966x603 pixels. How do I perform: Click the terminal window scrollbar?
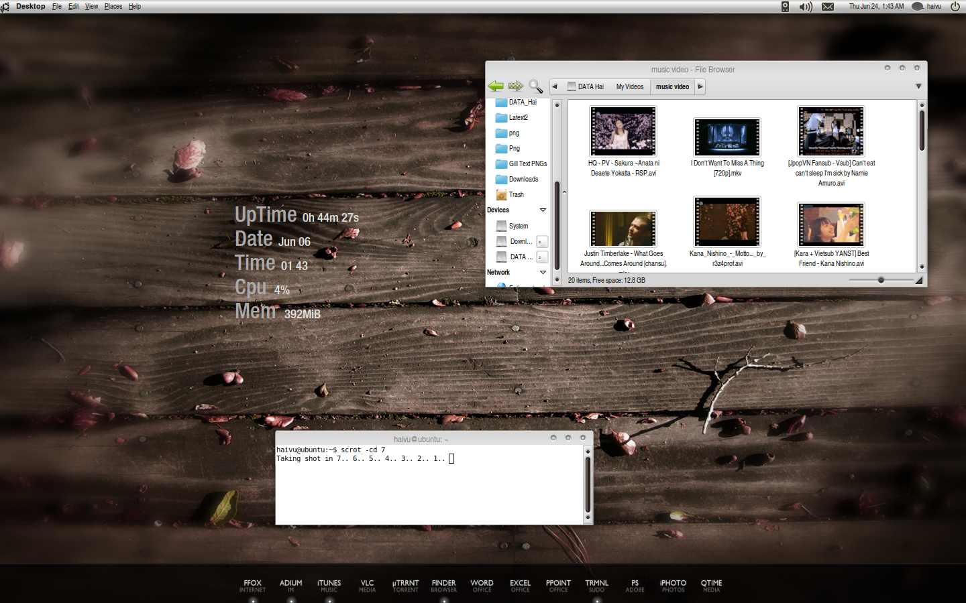(588, 484)
